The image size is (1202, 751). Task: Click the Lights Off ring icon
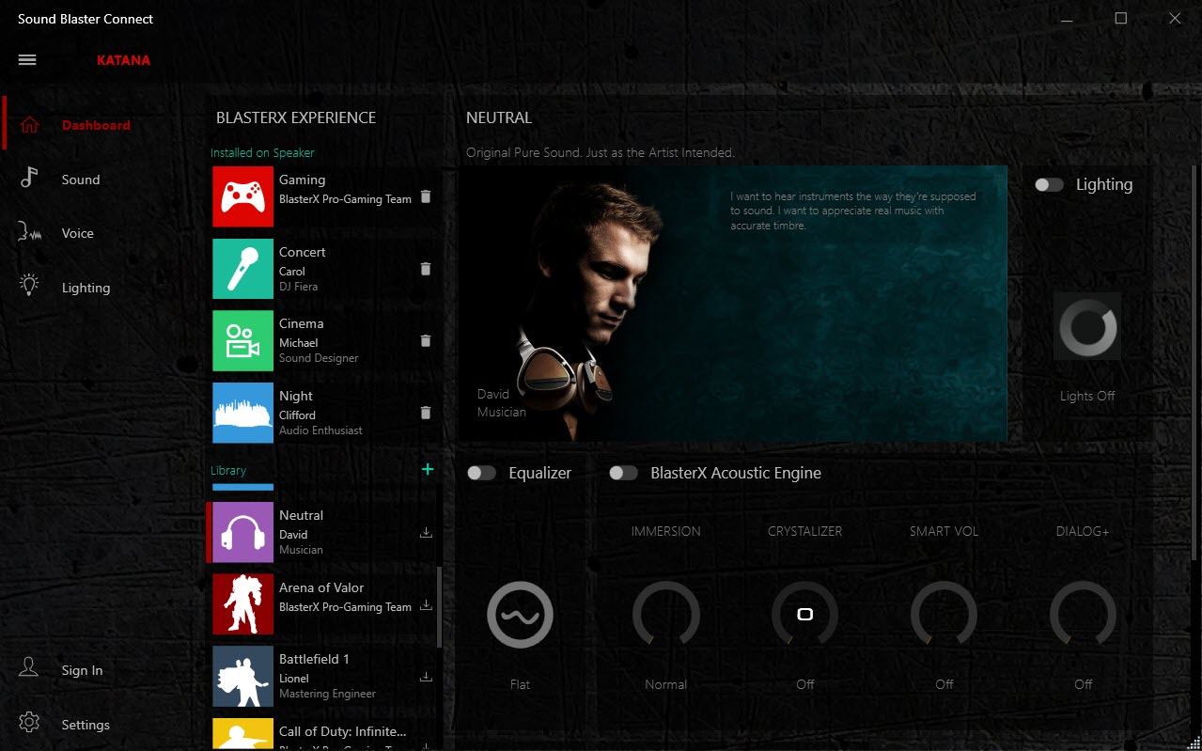1087,326
